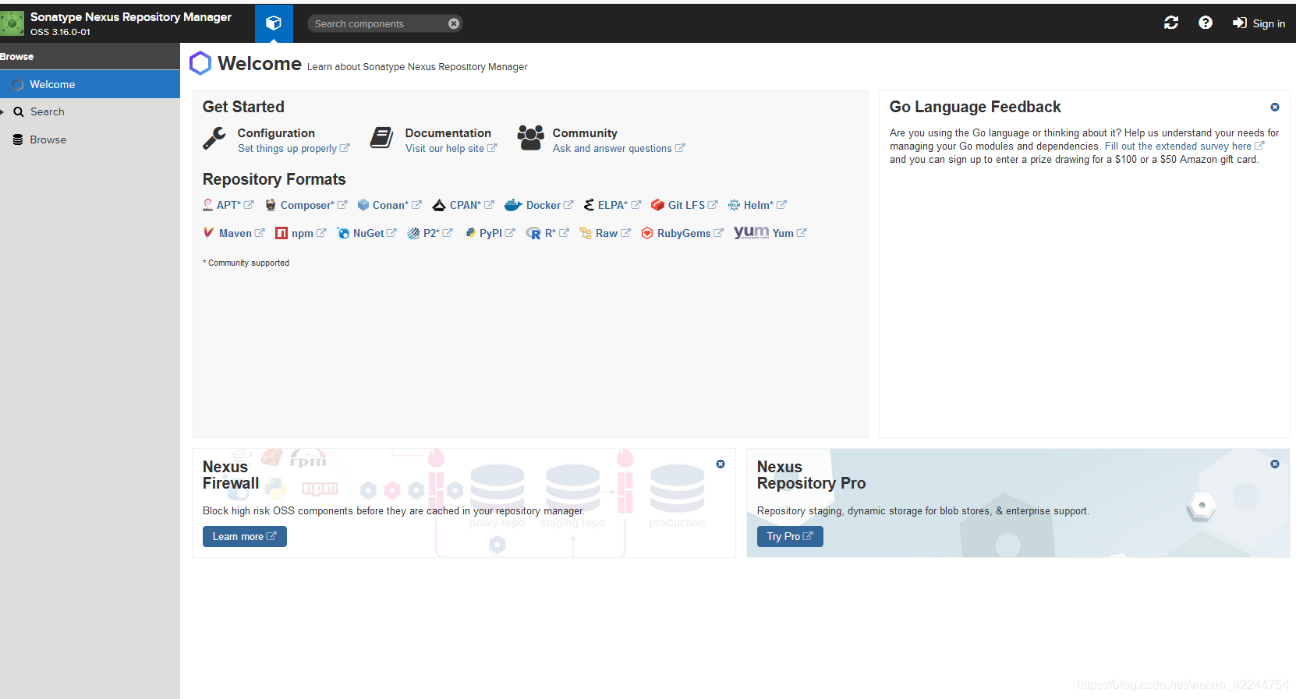Open the ELPA format link
This screenshot has height=699, width=1296.
(619, 205)
